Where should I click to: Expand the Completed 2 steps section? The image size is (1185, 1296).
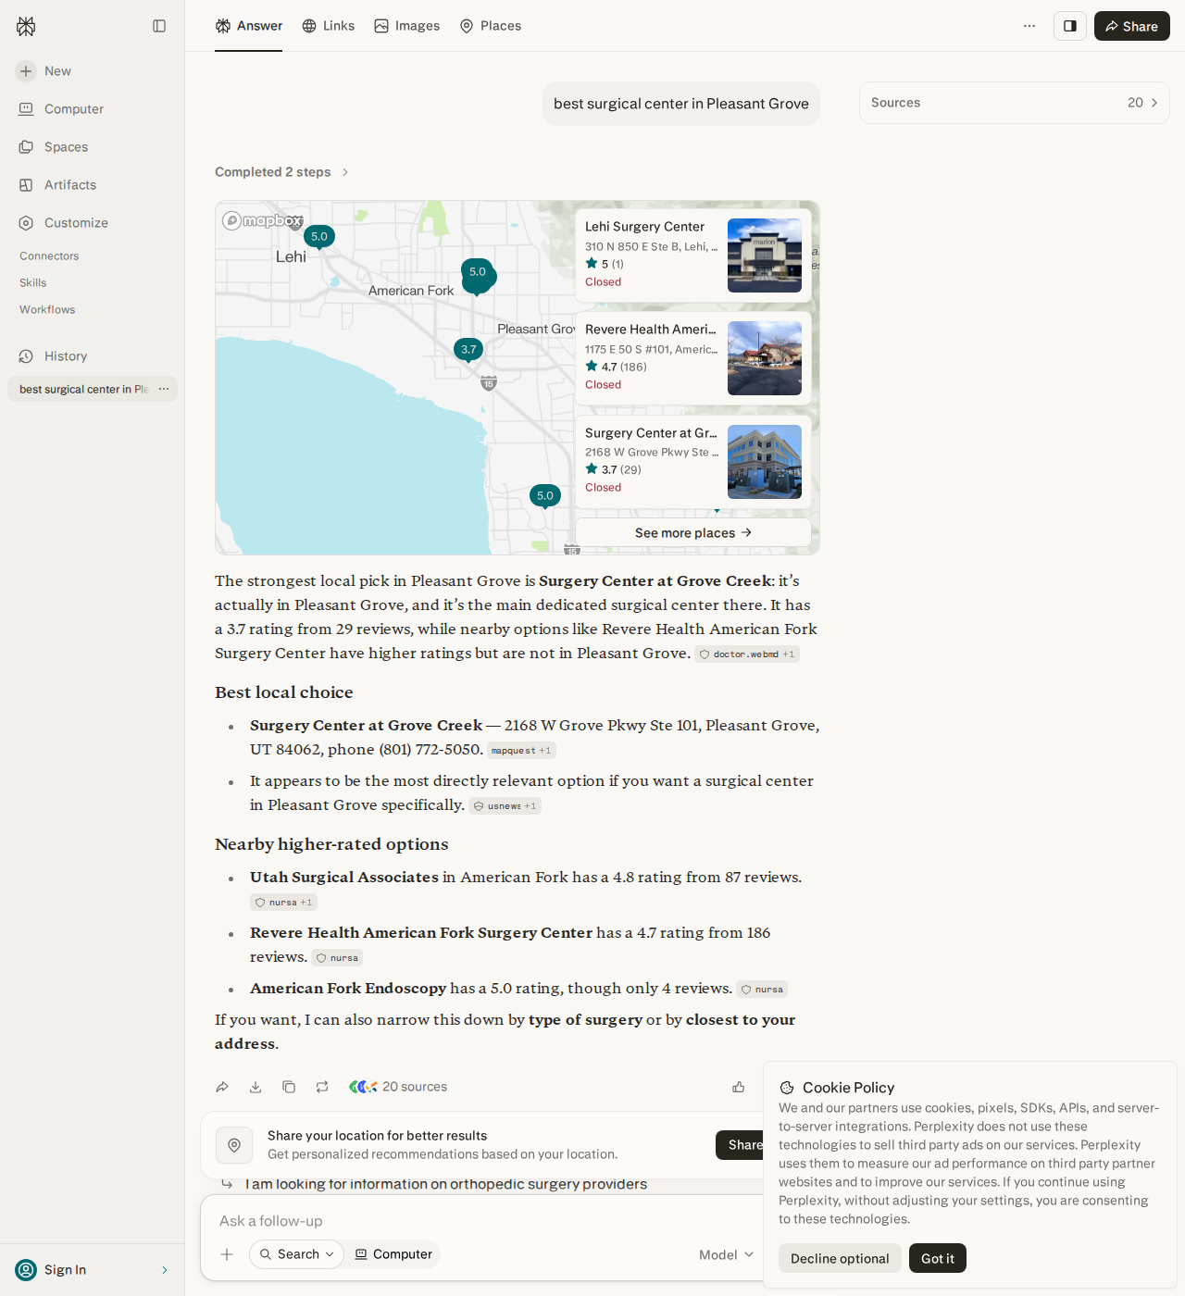point(281,172)
